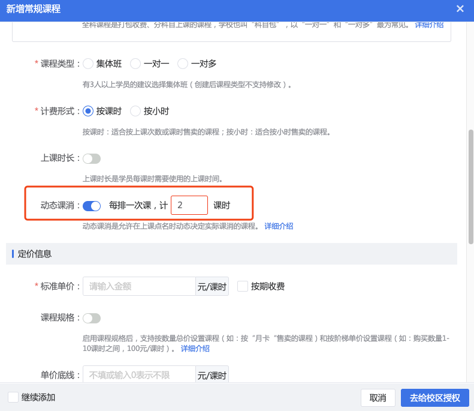This screenshot has width=474, height=411.
Task: Turn off the 动态课消 switch
Action: 92,206
